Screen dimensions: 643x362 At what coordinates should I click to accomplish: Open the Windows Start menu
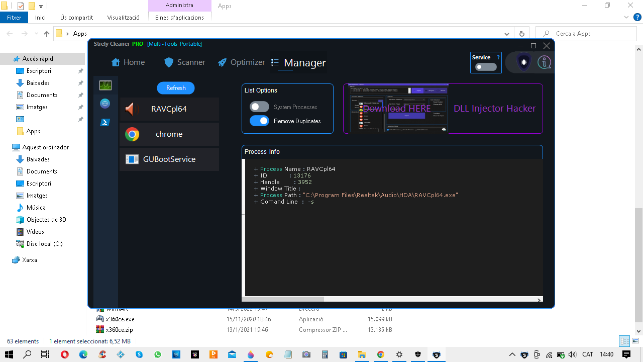coord(9,354)
